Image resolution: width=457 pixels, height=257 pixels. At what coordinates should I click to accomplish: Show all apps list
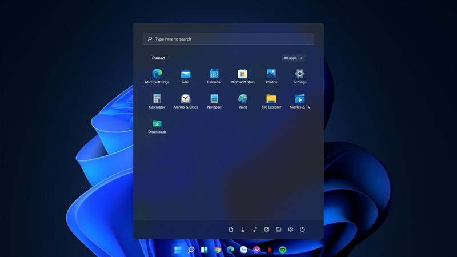(x=293, y=58)
